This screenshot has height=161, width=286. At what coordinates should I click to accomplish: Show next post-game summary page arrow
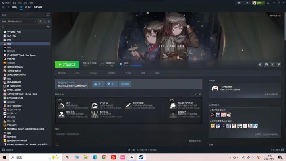[x=195, y=95]
